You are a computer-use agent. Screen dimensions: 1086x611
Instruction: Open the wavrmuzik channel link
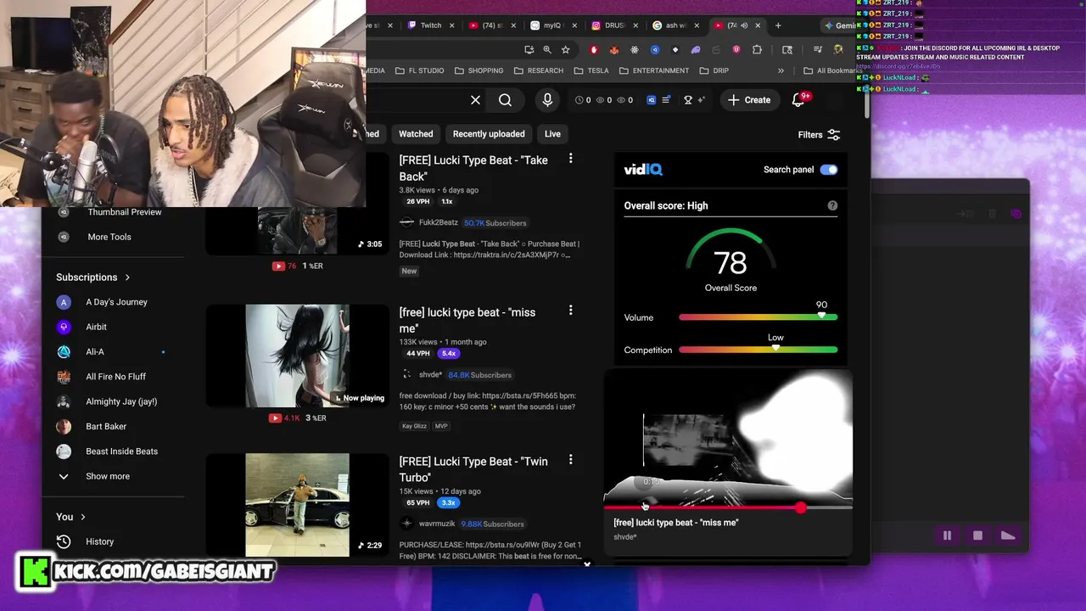pos(436,524)
